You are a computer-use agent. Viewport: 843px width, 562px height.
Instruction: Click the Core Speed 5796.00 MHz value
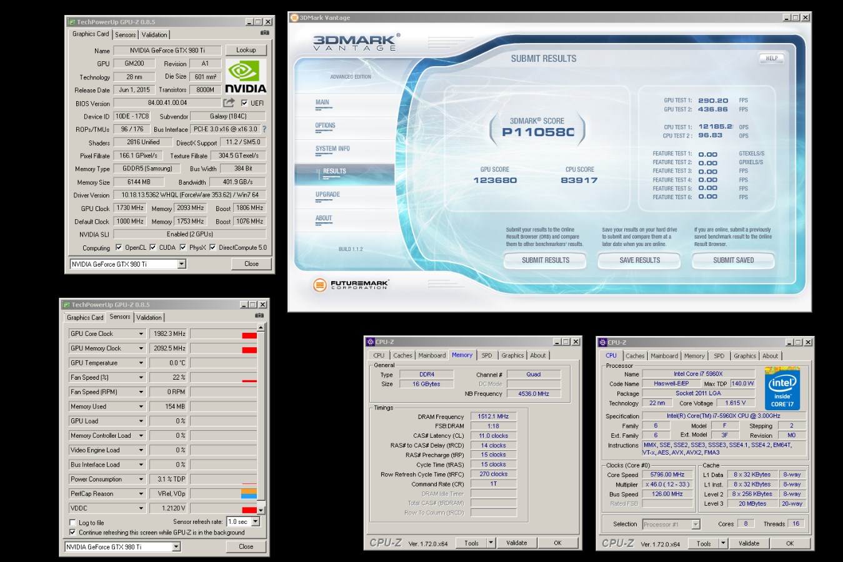tap(667, 475)
